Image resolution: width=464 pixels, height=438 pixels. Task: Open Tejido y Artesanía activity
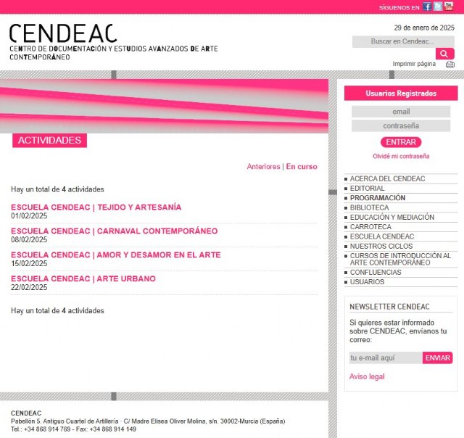tap(96, 207)
